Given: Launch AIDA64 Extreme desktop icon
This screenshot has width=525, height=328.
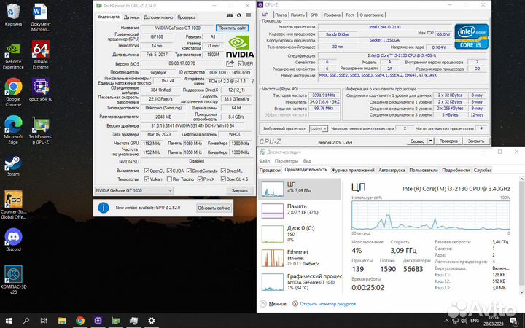Looking at the screenshot, I should click(41, 55).
